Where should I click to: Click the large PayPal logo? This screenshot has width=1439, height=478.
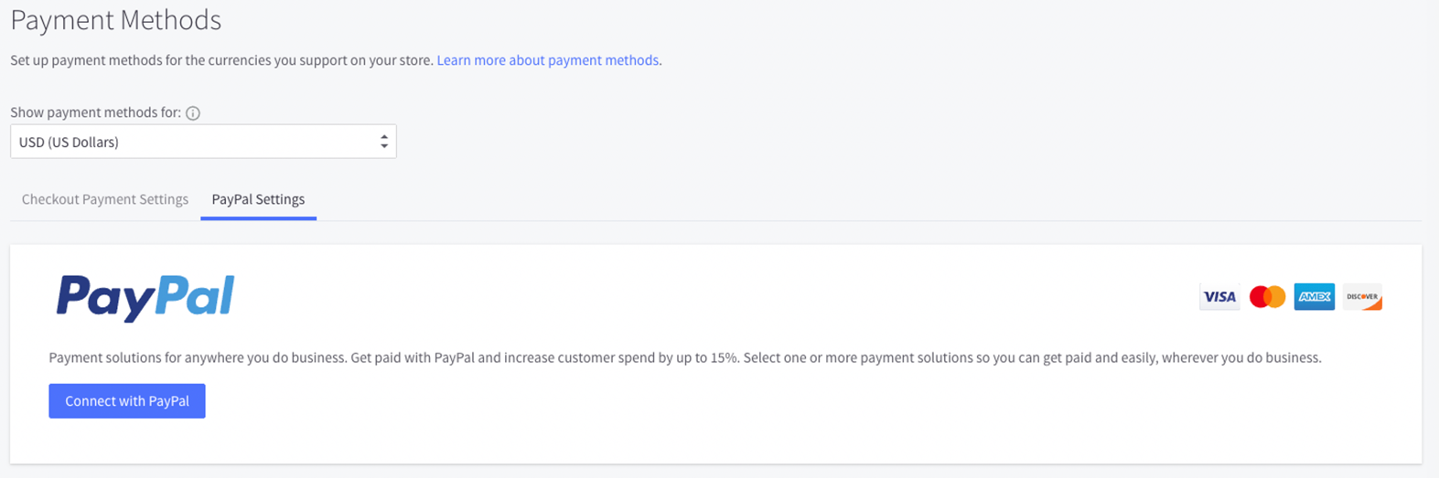tap(145, 297)
